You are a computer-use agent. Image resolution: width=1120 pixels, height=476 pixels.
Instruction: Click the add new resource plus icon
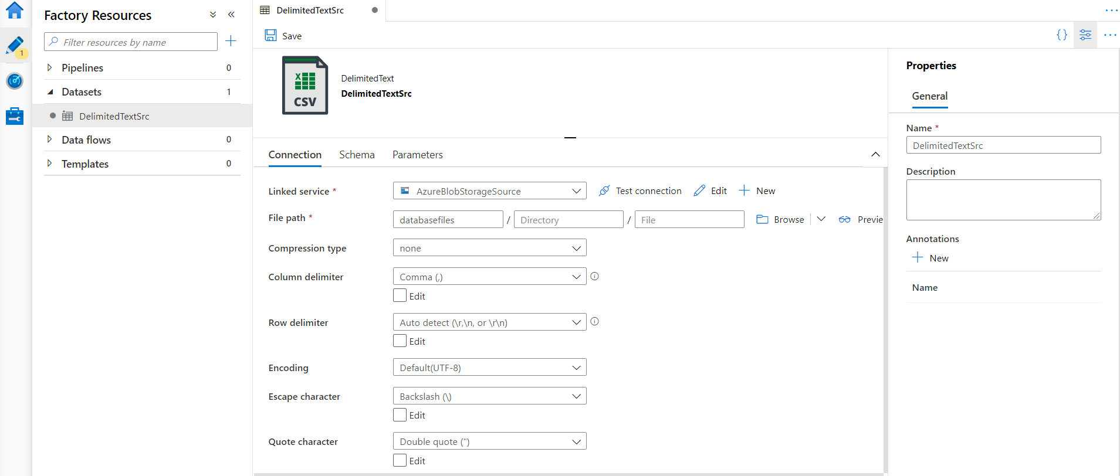coord(231,41)
